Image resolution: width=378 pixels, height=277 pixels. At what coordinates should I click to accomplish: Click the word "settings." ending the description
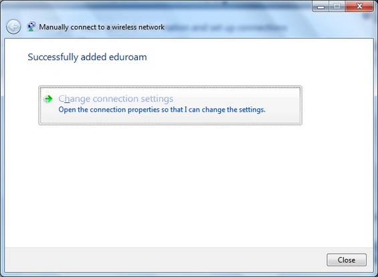252,110
